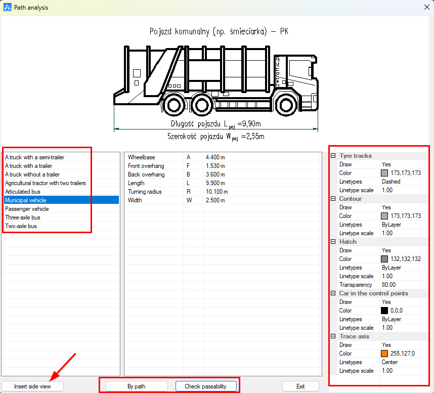
Task: Collapse Car in the control points section
Action: coord(333,293)
